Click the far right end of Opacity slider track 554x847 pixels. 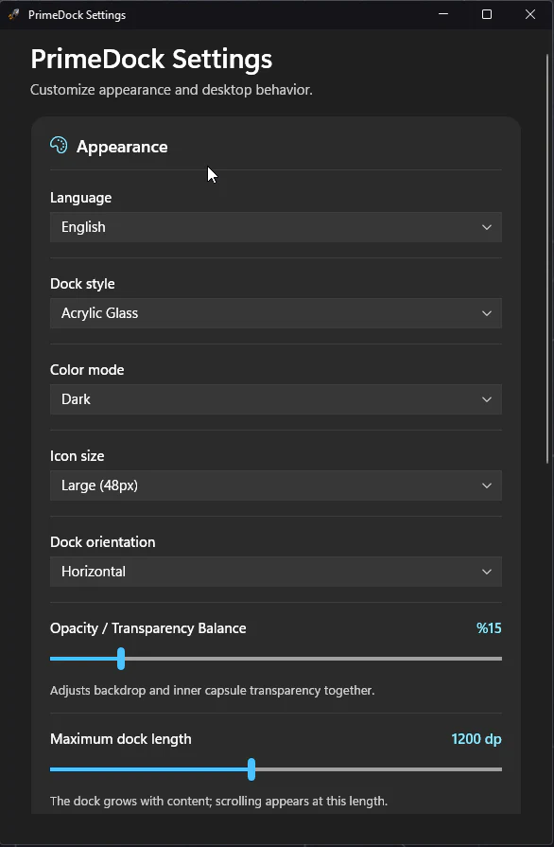(499, 659)
